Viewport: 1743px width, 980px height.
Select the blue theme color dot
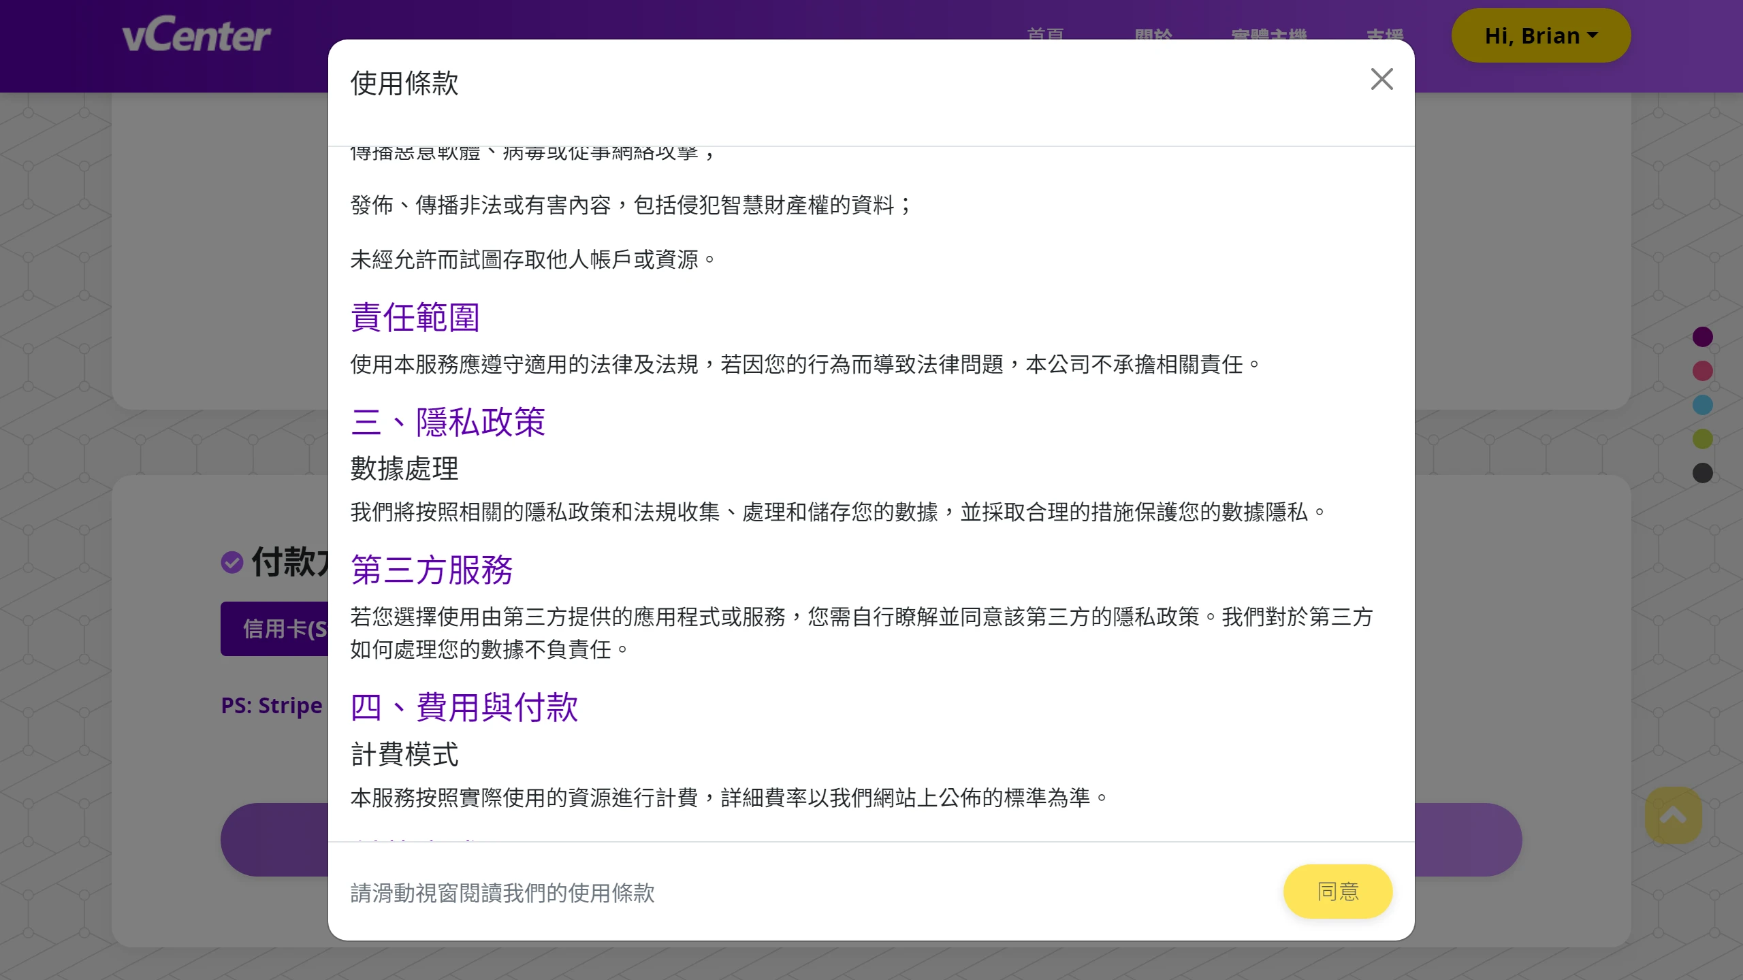click(x=1703, y=404)
